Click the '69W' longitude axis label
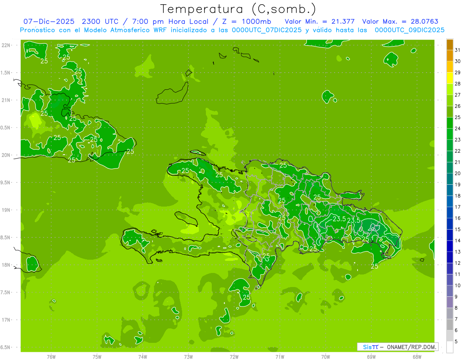This screenshot has width=468, height=362. coord(371,357)
